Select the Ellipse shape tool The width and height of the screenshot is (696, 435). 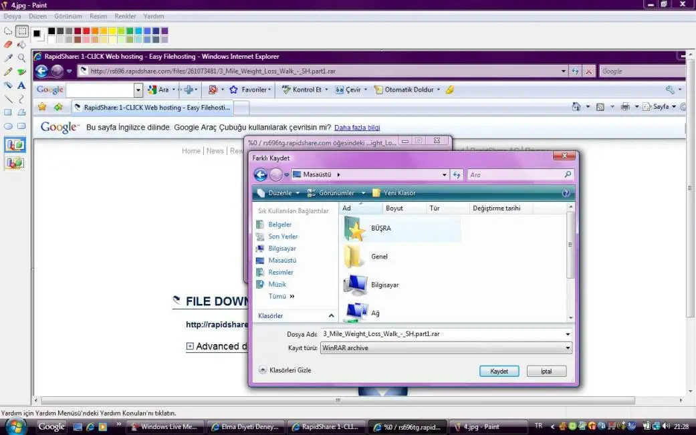point(8,126)
